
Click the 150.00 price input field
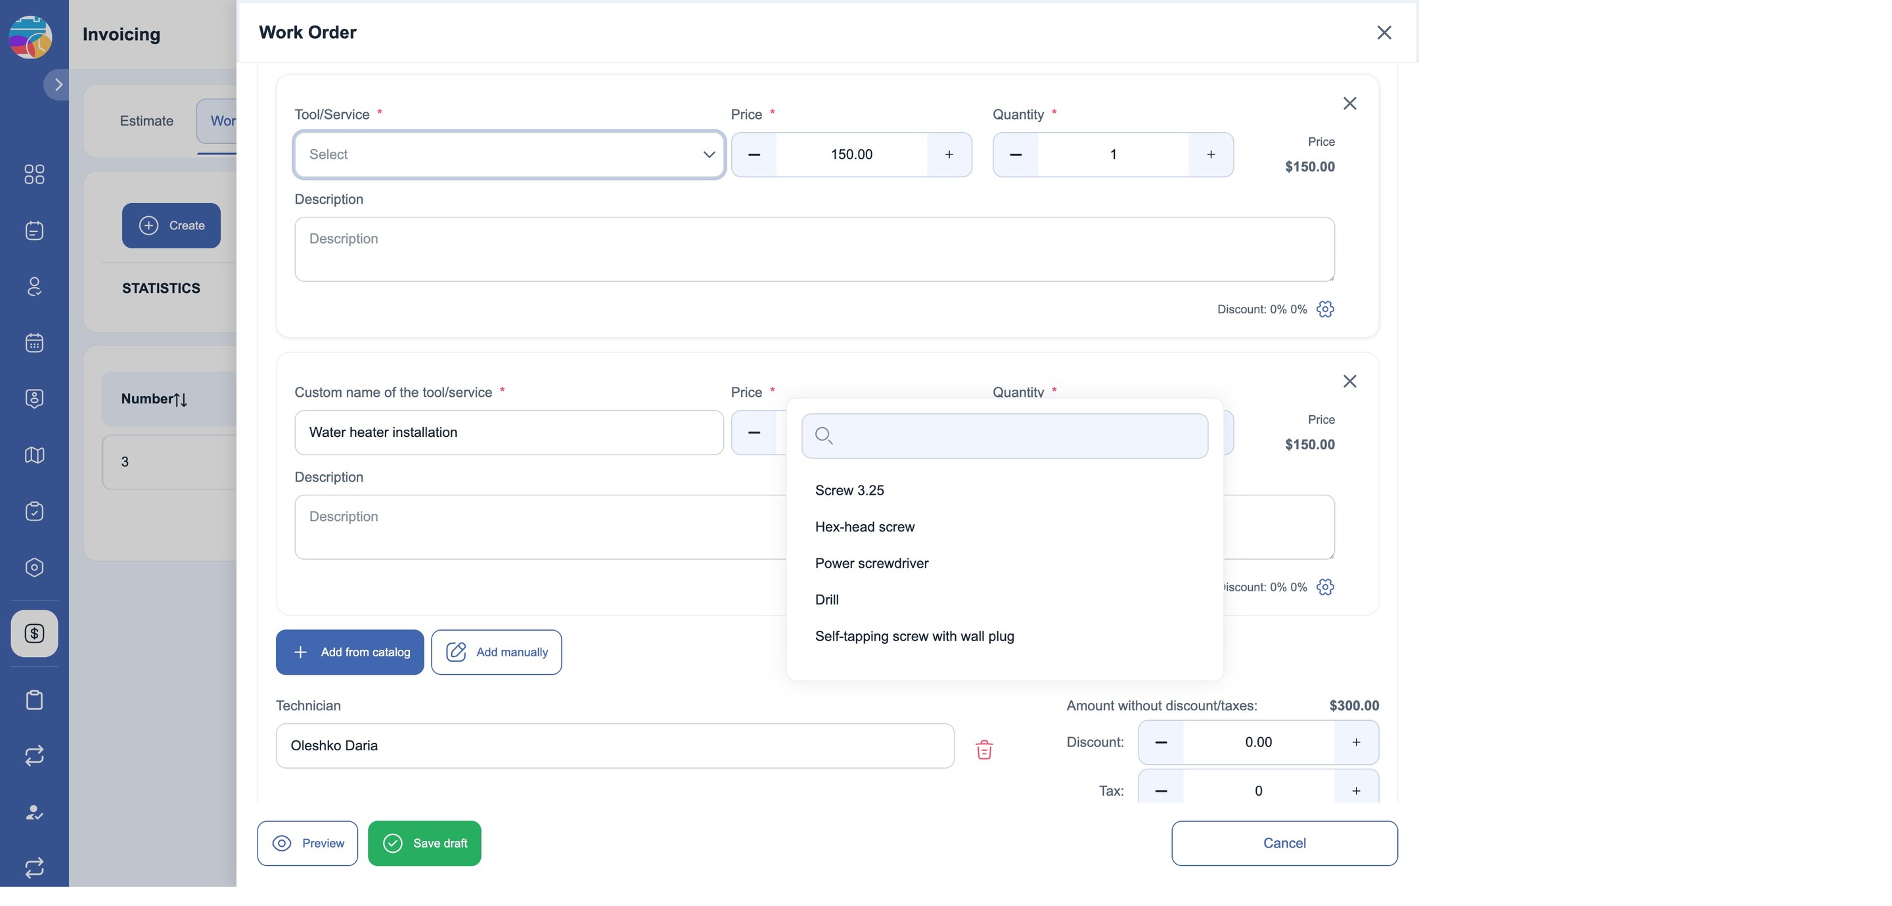(851, 154)
